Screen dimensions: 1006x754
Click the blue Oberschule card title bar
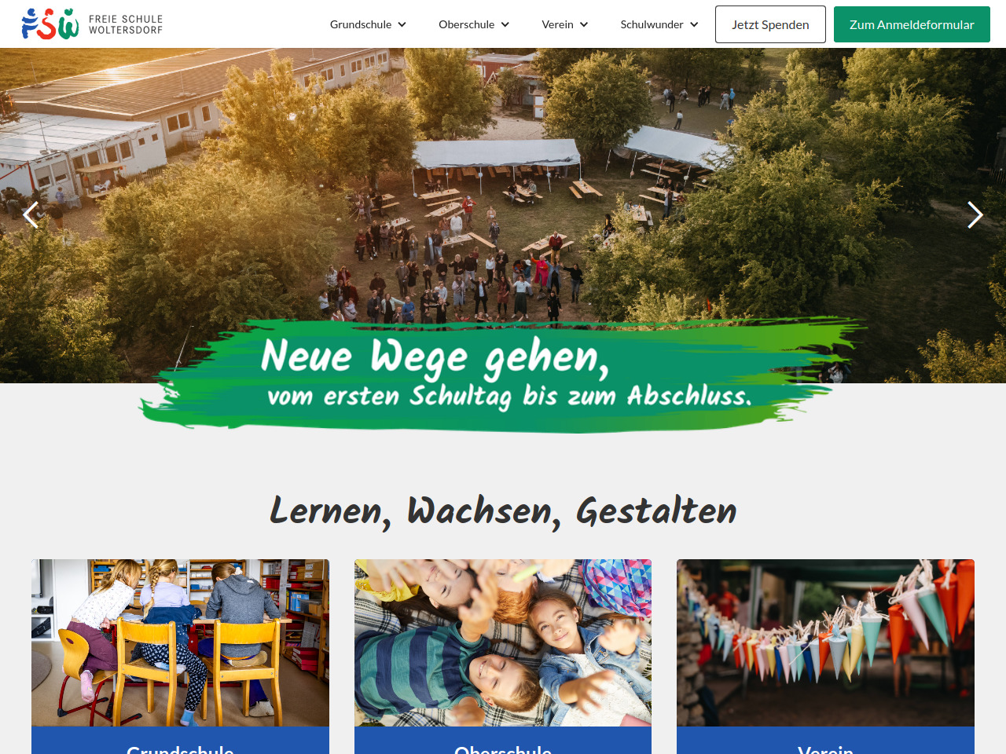coord(503,741)
